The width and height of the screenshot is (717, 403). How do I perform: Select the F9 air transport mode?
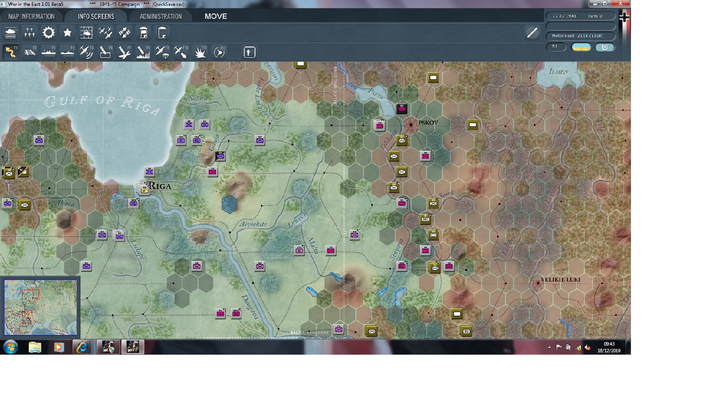162,52
